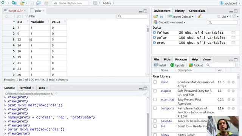Screen dimensions: 242x136
Task: Open the refresh options dropdown arrow in Environment
Action: point(238,17)
